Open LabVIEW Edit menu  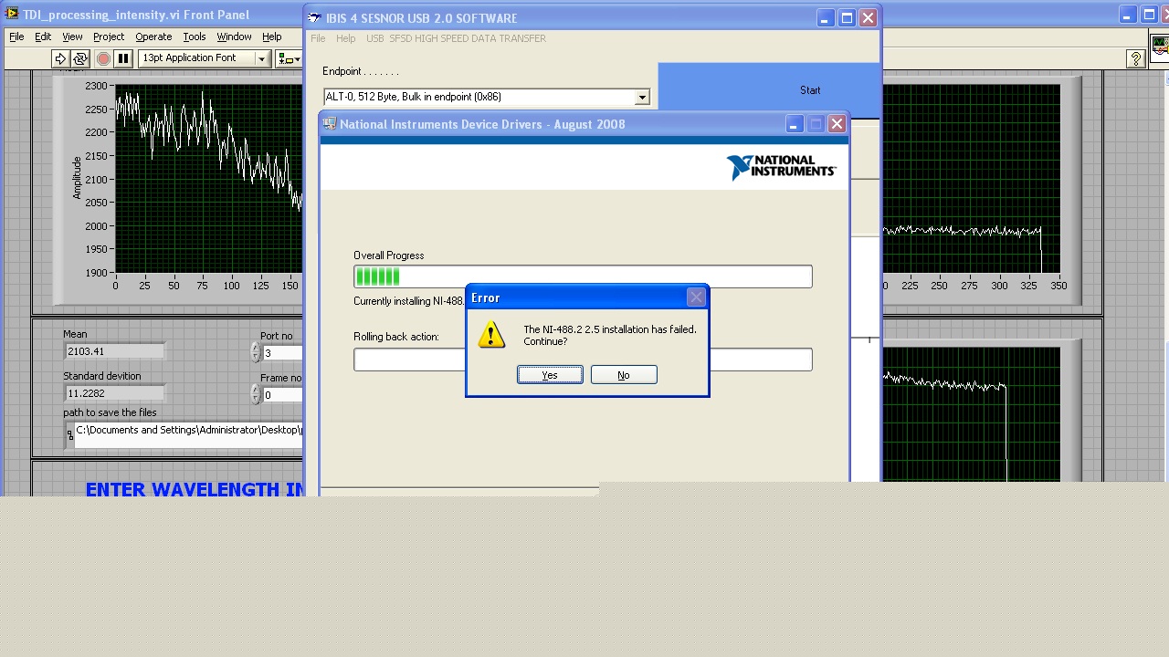pyautogui.click(x=43, y=36)
